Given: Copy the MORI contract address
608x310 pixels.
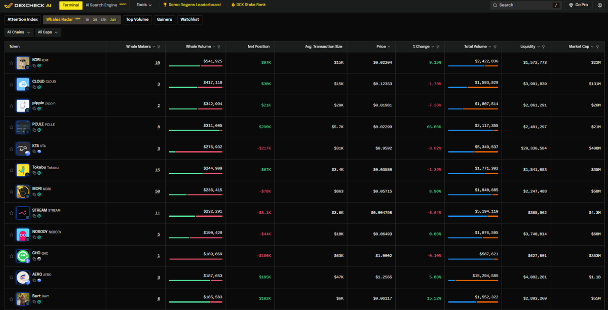Looking at the screenshot, I should coord(34,195).
